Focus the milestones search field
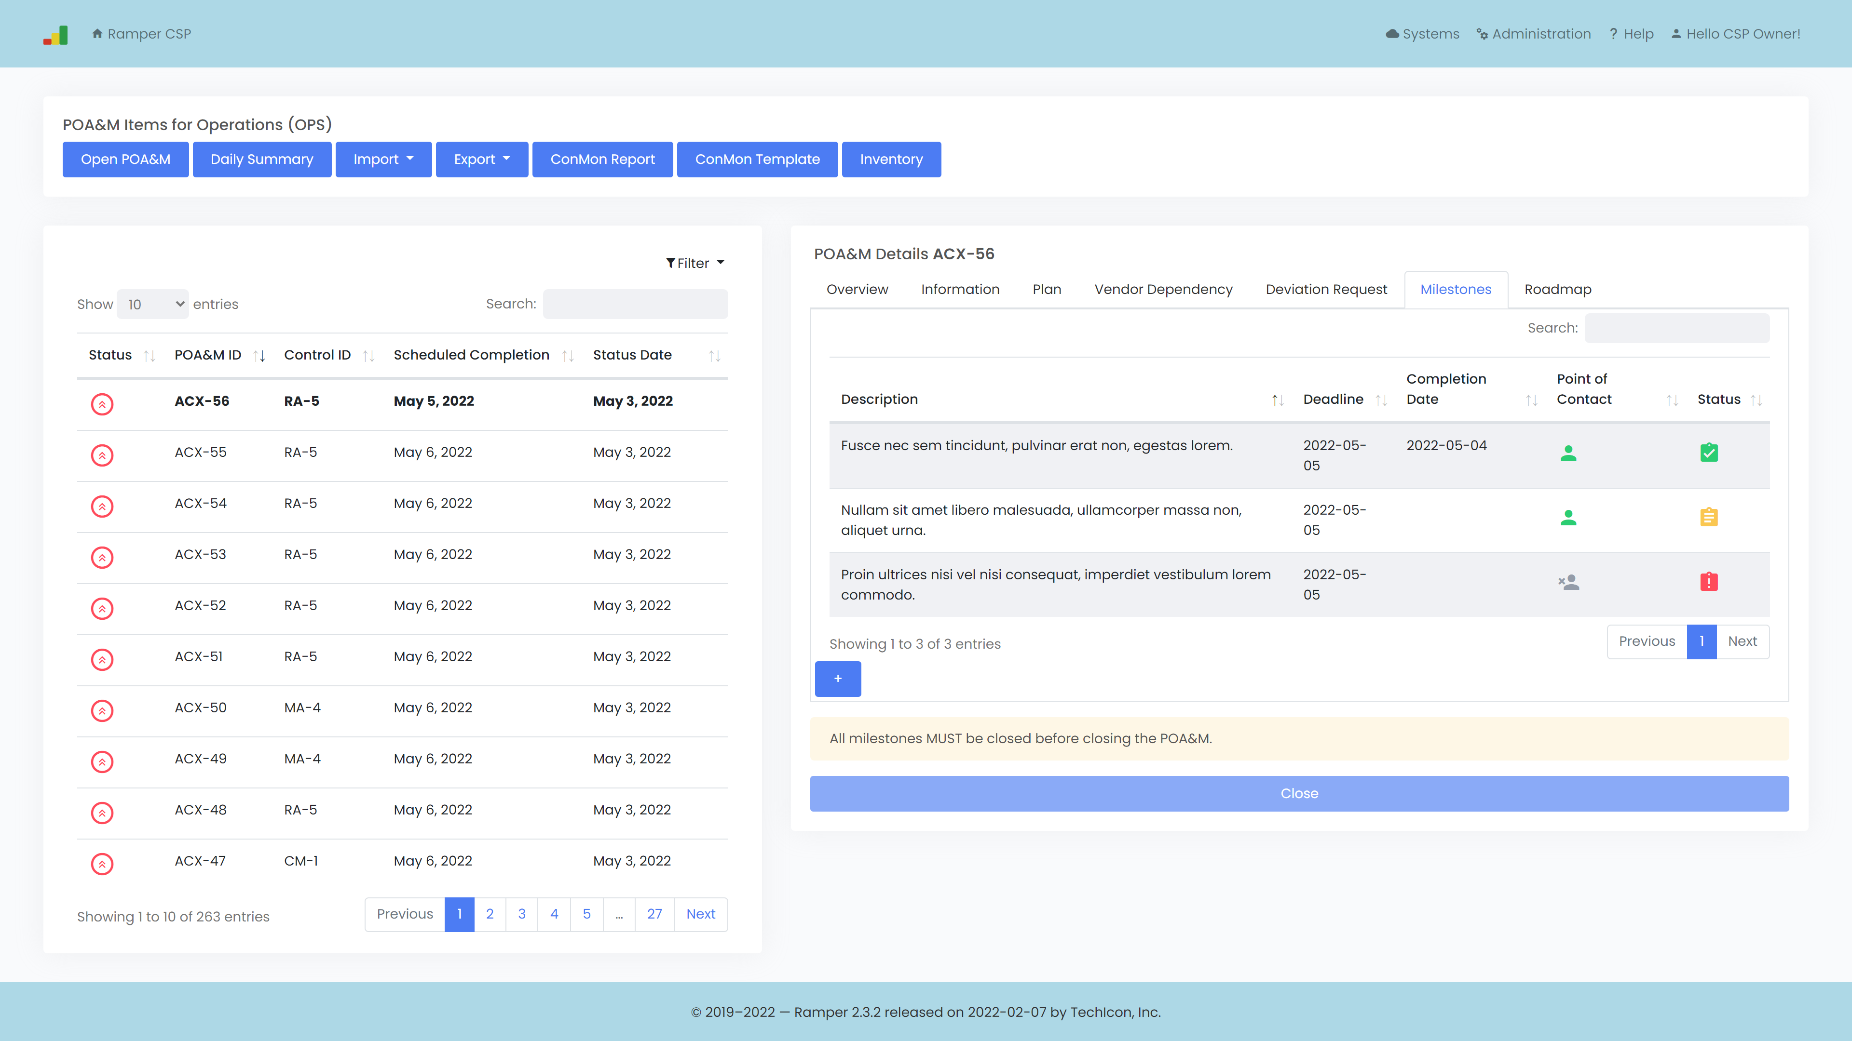Screen dimensions: 1852x1041 click(1677, 328)
